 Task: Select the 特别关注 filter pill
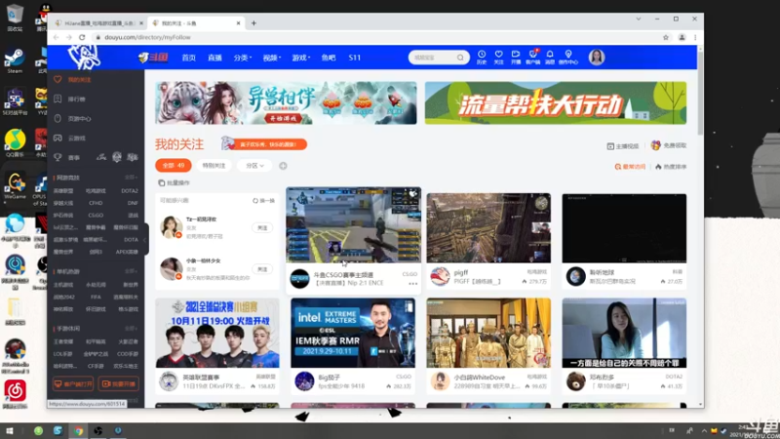pos(214,166)
